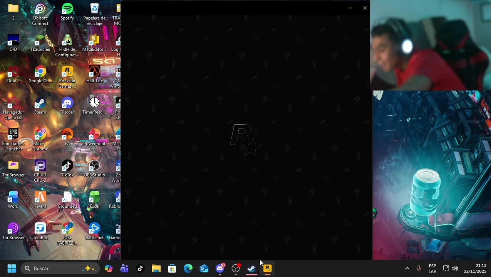Select the TeraBox desktop shortcut

point(40,231)
